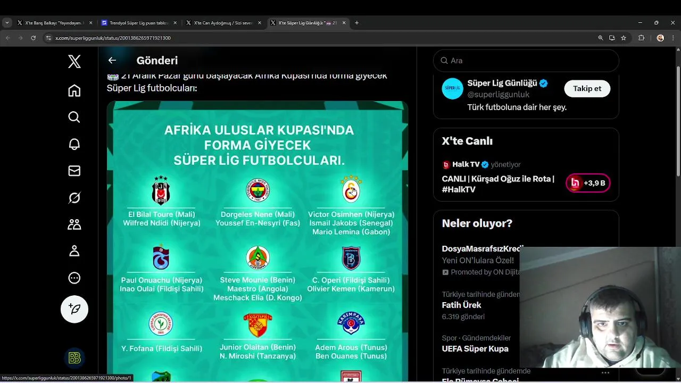Open Communities people icon
This screenshot has width=681, height=383.
[74, 224]
